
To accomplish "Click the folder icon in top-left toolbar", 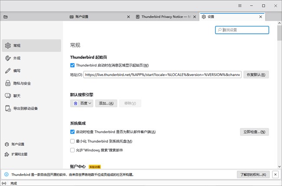I will tap(5, 17).
